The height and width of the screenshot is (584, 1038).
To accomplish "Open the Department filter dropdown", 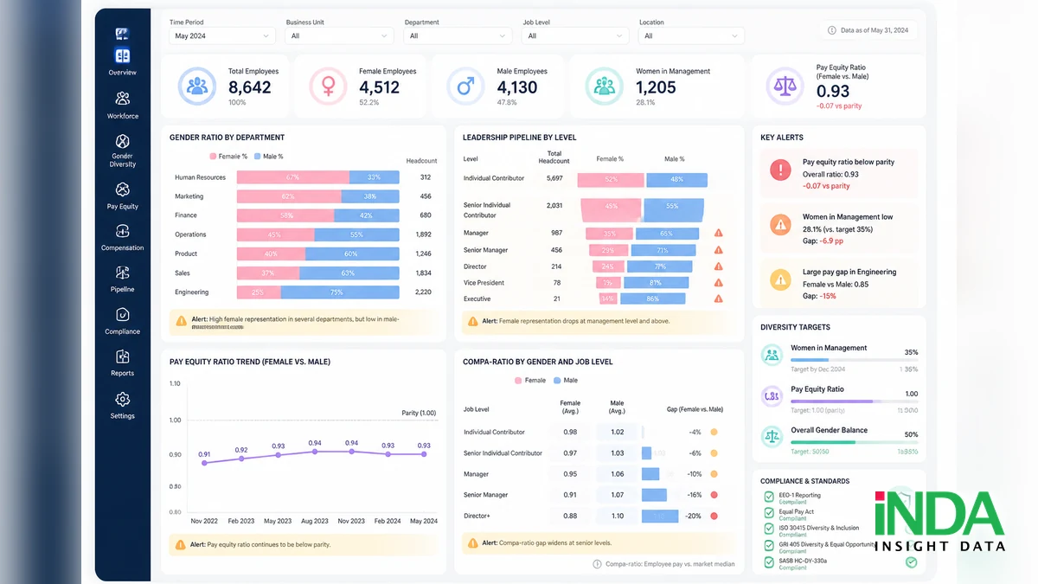I will click(458, 35).
